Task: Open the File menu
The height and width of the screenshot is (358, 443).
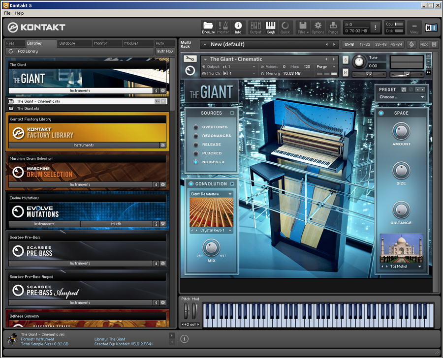Action: pos(7,13)
